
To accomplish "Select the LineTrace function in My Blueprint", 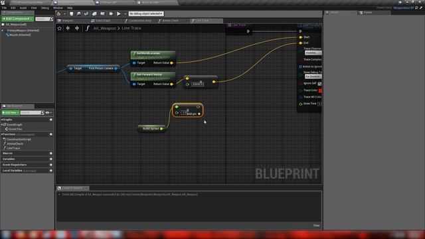I will 13,148.
